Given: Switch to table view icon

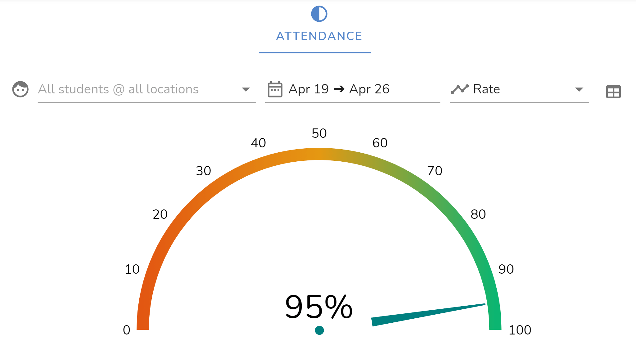Looking at the screenshot, I should [613, 92].
